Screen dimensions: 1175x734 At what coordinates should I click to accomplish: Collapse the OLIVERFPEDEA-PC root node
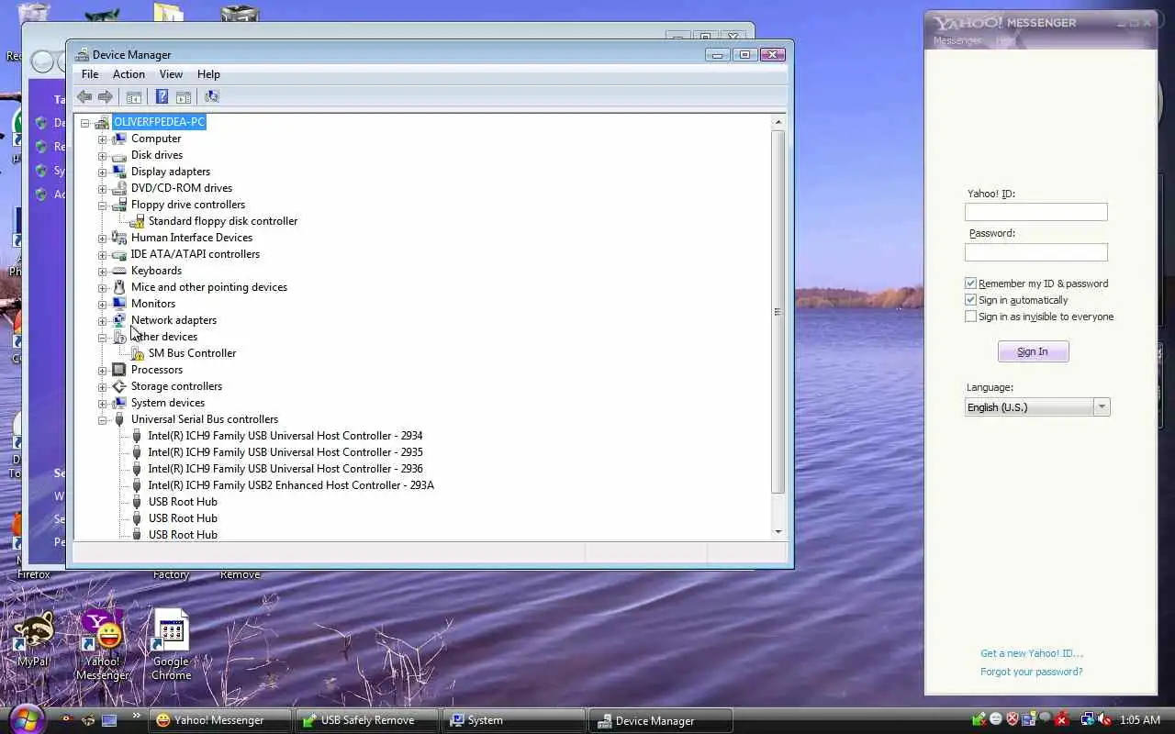click(85, 123)
